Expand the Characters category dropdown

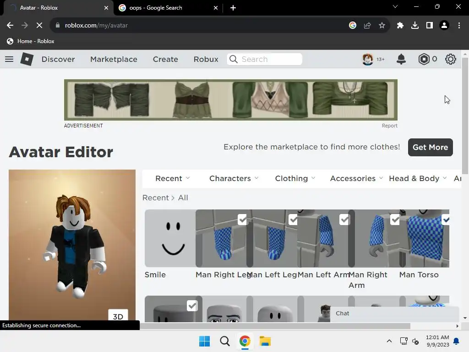coord(234,178)
